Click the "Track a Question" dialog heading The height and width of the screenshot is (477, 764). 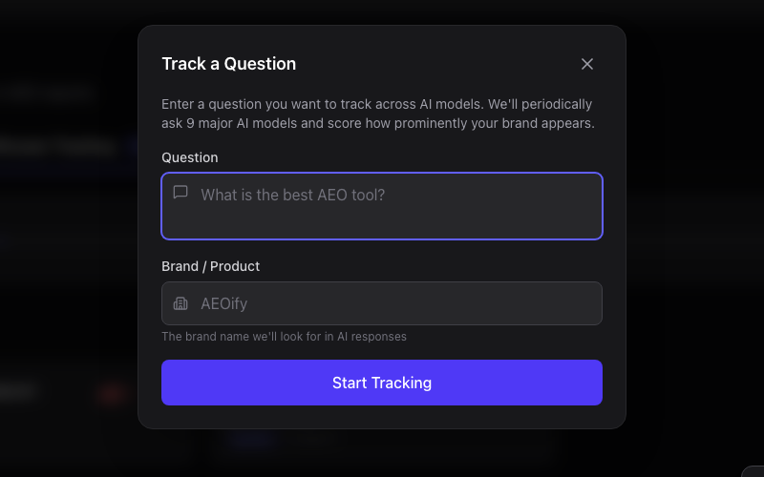[x=229, y=64]
